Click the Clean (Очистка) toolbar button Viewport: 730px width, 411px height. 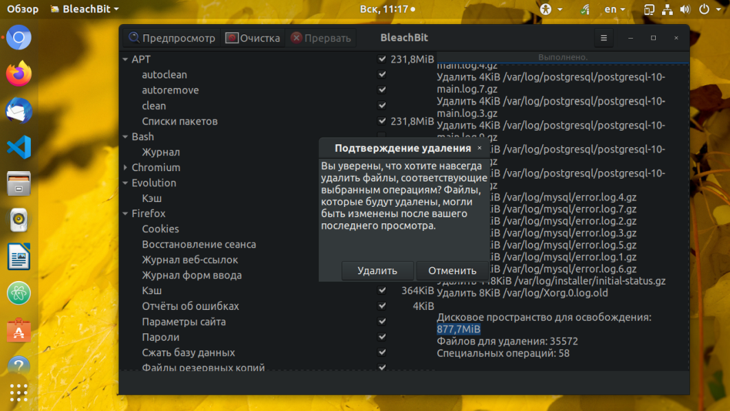[x=252, y=38]
